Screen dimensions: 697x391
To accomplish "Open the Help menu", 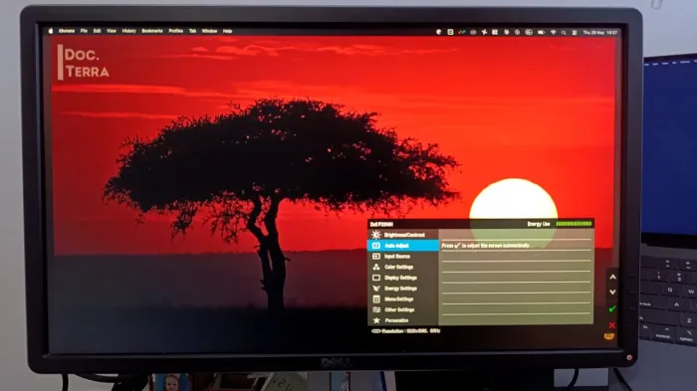I will point(228,31).
